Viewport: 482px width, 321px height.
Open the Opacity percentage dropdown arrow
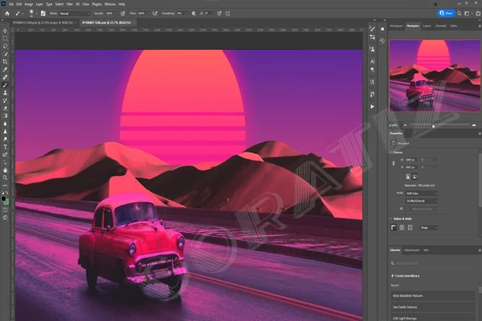[x=116, y=14]
